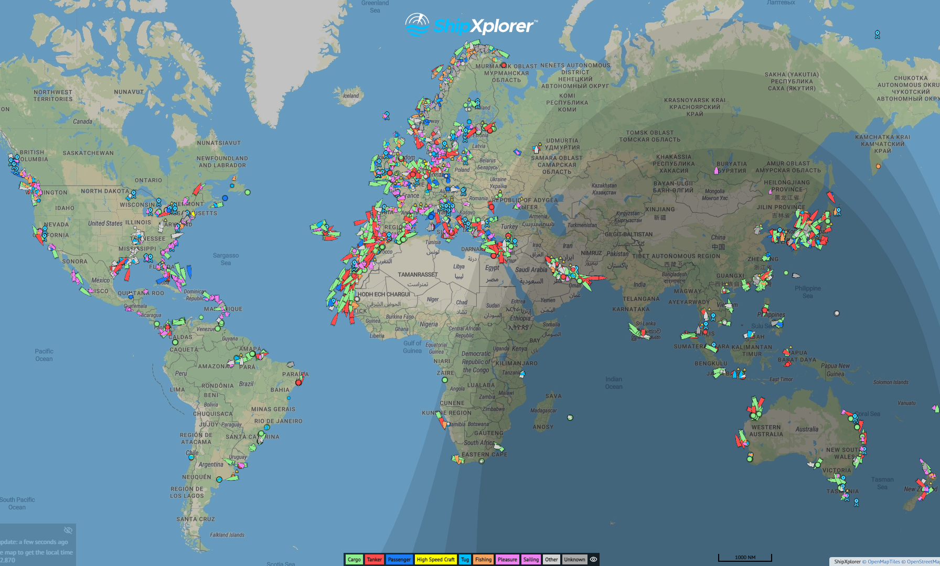940x566 pixels.
Task: Click the eye icon beside the legend
Action: [x=593, y=559]
